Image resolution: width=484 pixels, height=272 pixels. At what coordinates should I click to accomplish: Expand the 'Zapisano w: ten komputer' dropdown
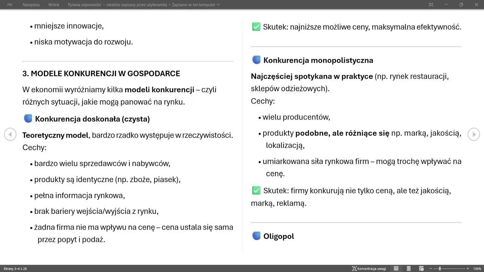195,5
